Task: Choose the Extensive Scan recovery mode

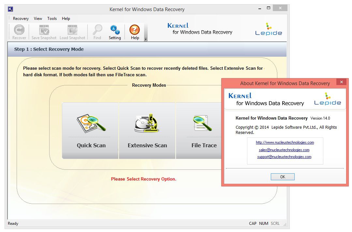Action: [147, 131]
